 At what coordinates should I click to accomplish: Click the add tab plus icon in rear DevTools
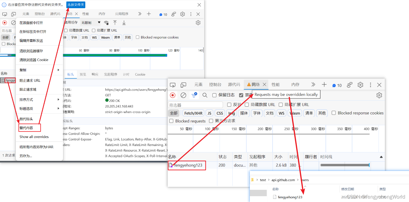coord(149,14)
